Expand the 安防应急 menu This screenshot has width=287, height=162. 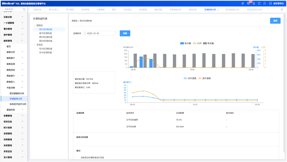coord(13,122)
